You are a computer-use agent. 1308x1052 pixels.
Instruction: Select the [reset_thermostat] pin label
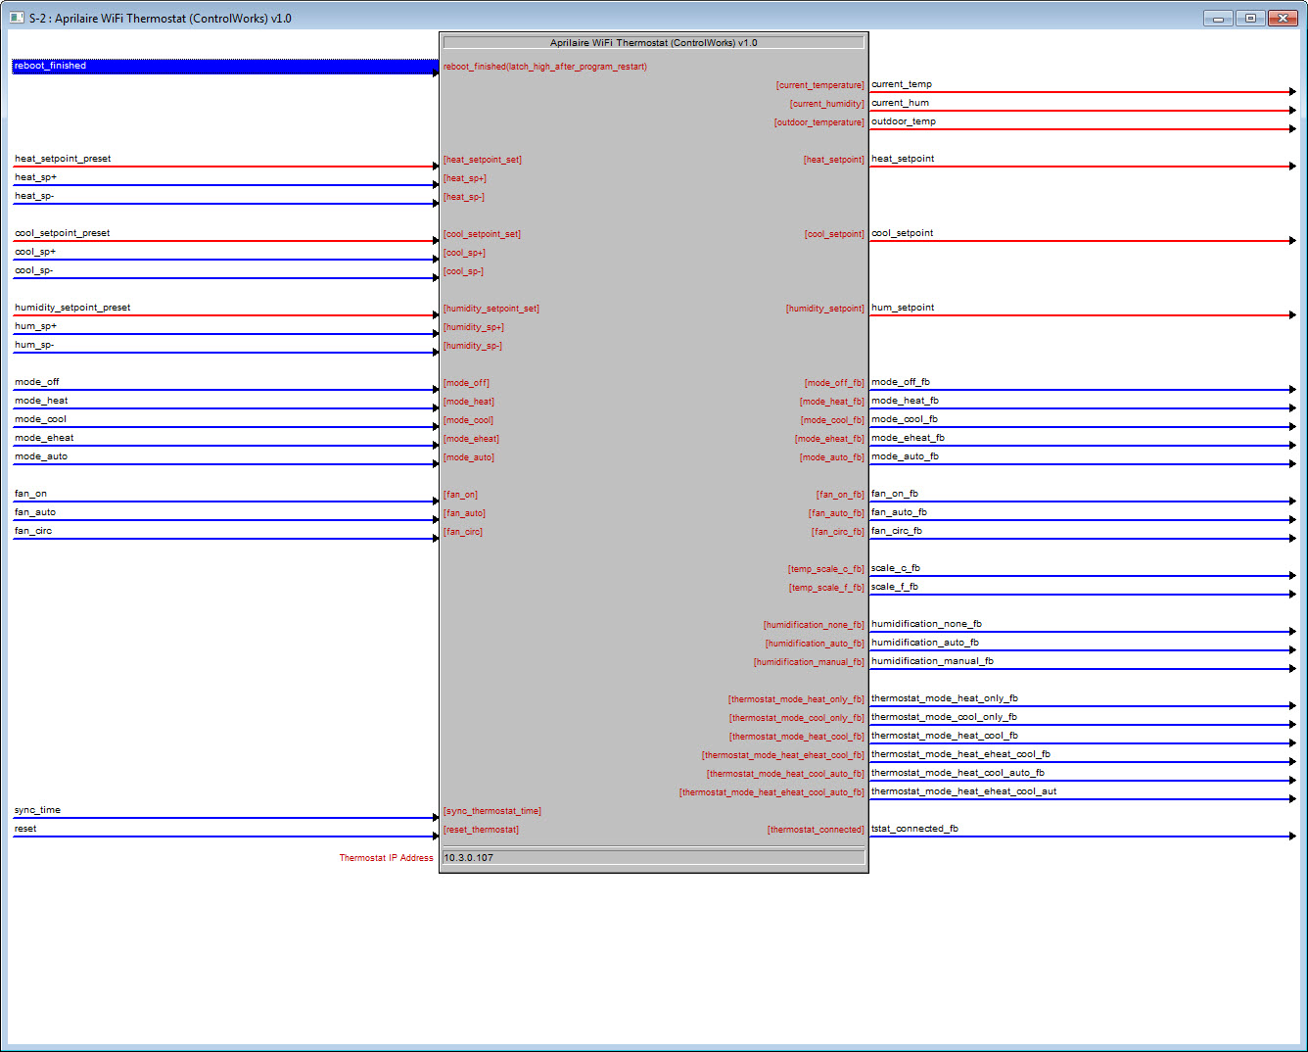tap(482, 830)
